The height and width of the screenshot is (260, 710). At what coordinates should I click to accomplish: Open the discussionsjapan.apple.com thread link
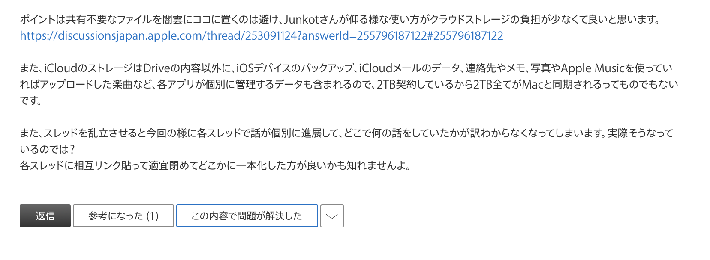click(x=262, y=36)
